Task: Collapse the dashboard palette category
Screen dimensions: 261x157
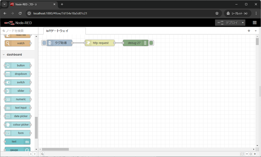Action: click(x=17, y=55)
